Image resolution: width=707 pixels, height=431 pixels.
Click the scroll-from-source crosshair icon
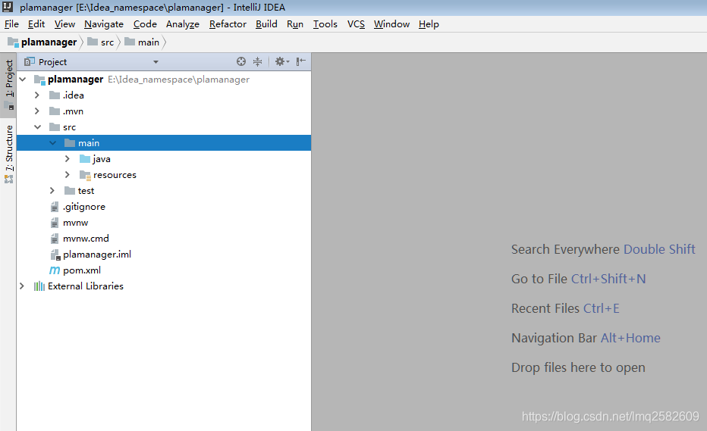pyautogui.click(x=241, y=61)
